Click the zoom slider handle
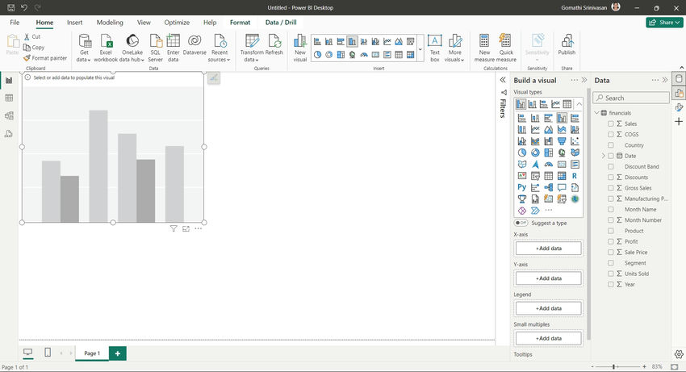 (x=614, y=366)
